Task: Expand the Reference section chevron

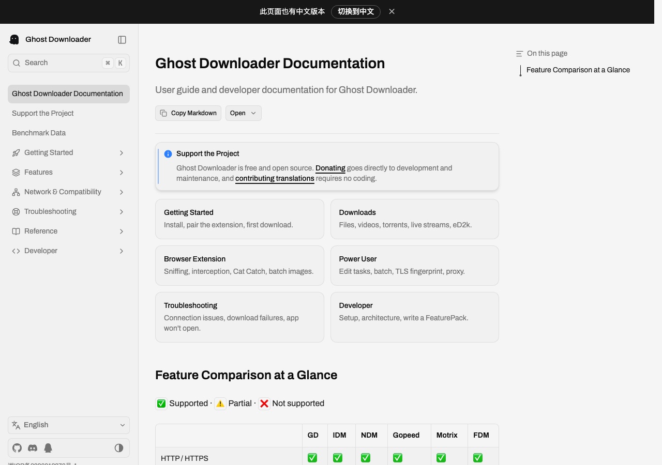Action: (122, 231)
